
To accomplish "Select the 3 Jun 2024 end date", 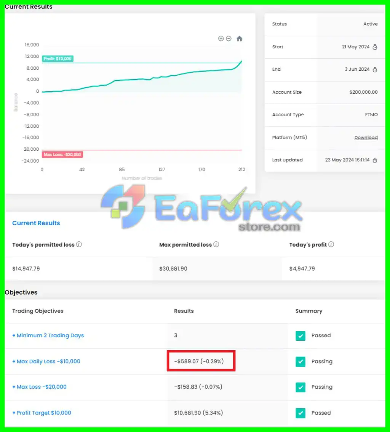I will [x=357, y=69].
